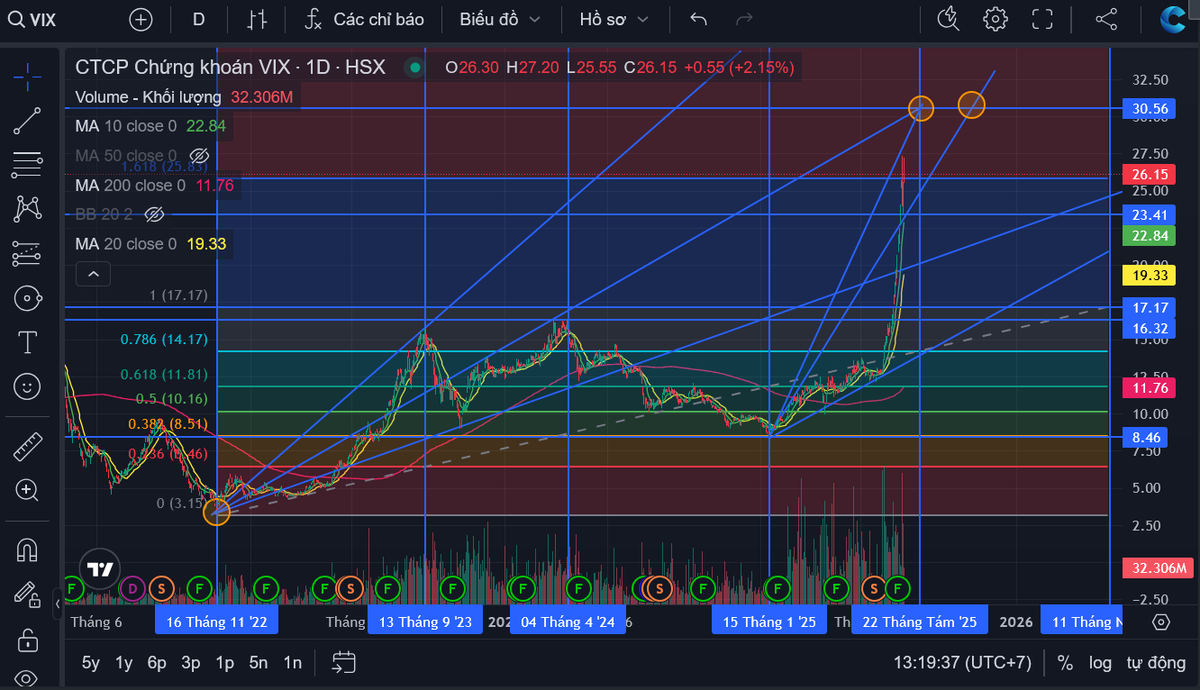Open the price scale settings hexagon icon
Image resolution: width=1200 pixels, height=690 pixels.
[1161, 622]
